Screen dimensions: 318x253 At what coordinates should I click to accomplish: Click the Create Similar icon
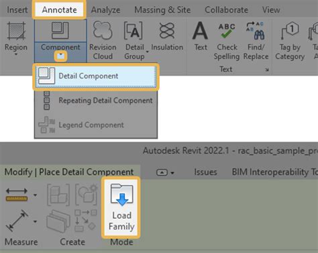click(x=85, y=220)
